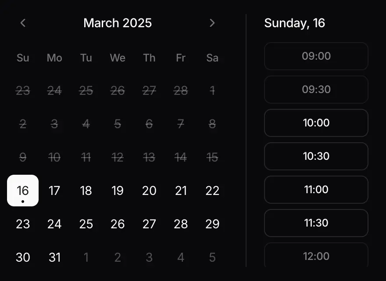
Task: Choose March 31 as the date
Action: click(54, 257)
